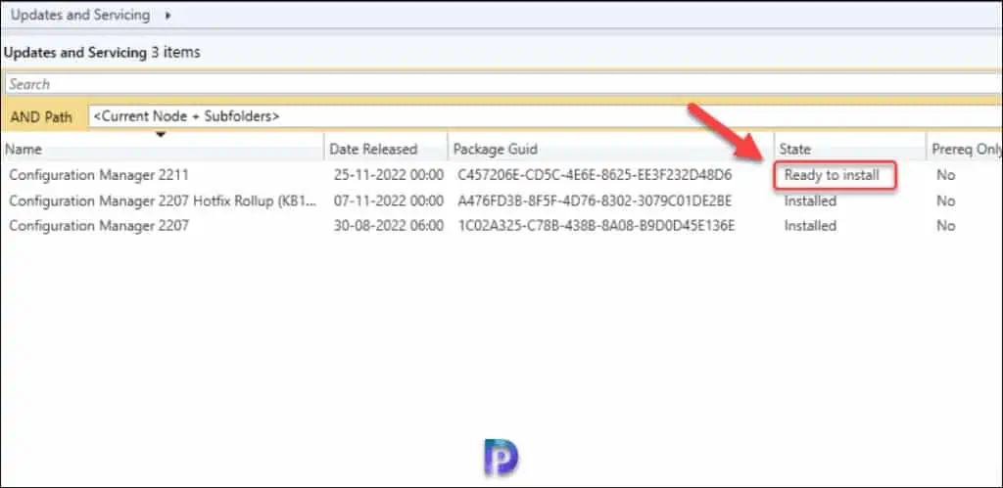The image size is (1003, 488).
Task: Click the No value in Hotfix Rollup row
Action: click(x=945, y=200)
